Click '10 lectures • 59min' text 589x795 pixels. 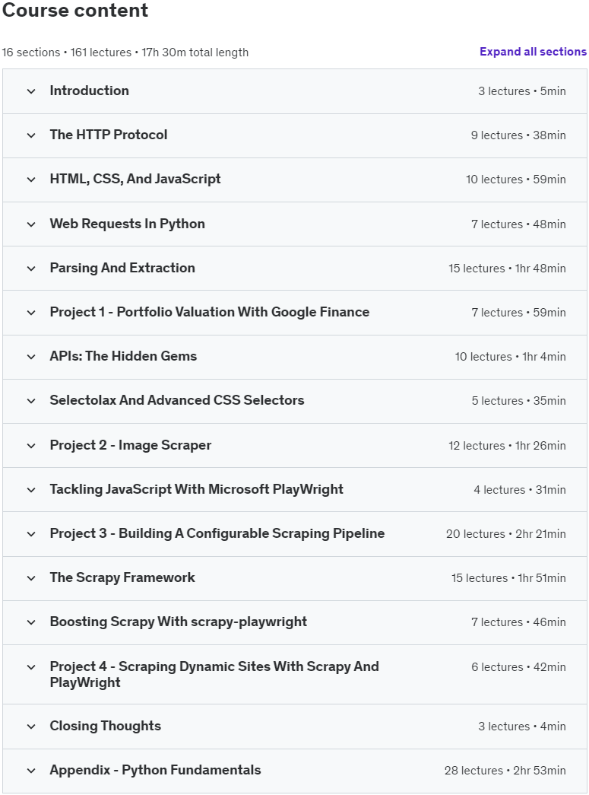[516, 180]
